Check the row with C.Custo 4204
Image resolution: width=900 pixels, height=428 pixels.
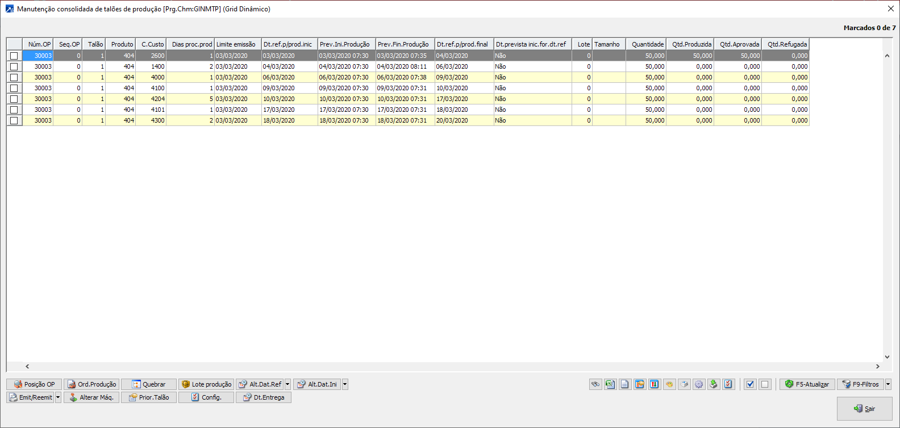[14, 99]
